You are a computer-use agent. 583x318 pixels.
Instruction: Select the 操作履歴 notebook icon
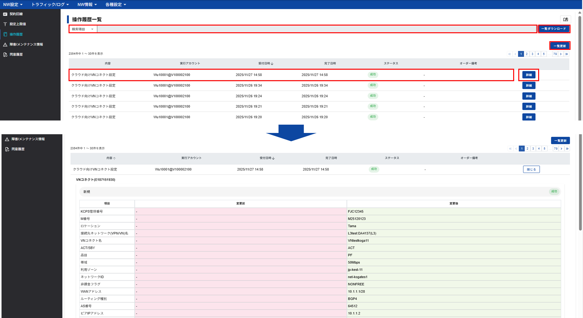[x=5, y=34]
